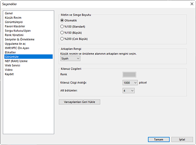
Task: Select XMP/IPTC Ön Ayarı category
Action: click(28, 48)
